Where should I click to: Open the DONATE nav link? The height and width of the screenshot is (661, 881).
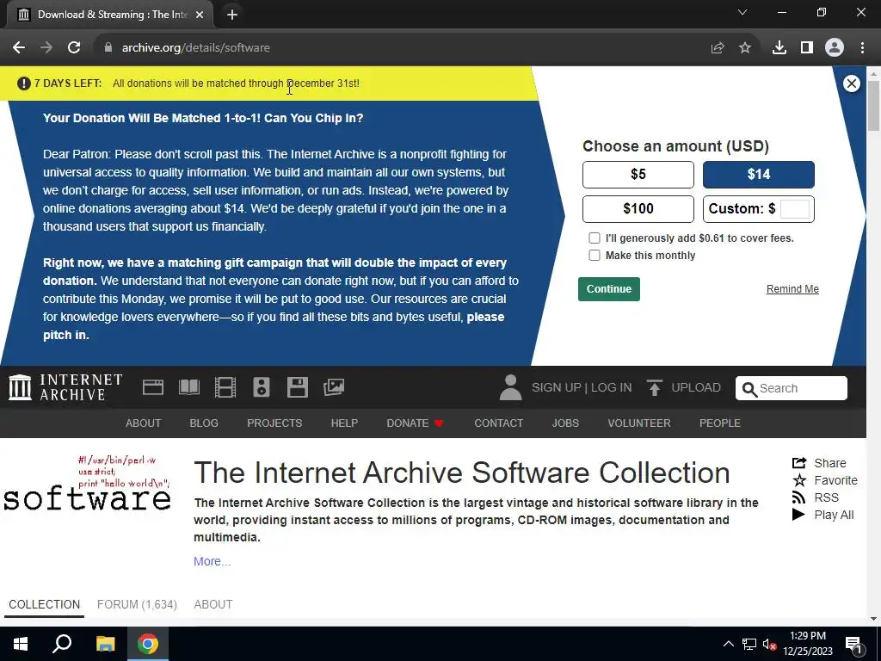pyautogui.click(x=416, y=423)
